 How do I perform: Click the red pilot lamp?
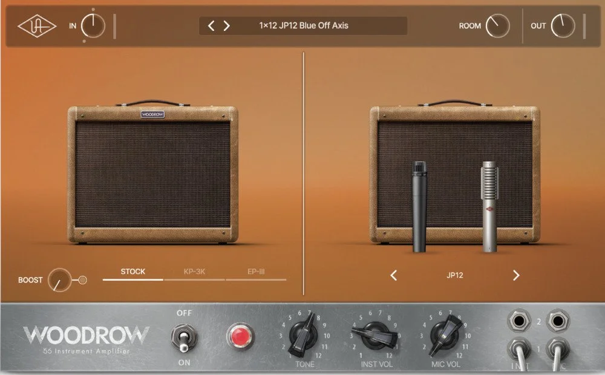coord(240,336)
